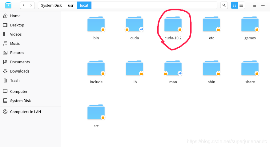Select the share folder icon
This screenshot has height=147, width=270.
pos(250,68)
